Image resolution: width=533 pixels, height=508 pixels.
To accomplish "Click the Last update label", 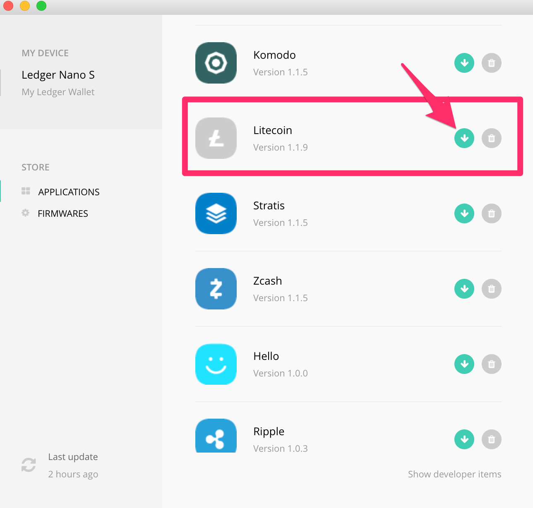I will pyautogui.click(x=73, y=457).
